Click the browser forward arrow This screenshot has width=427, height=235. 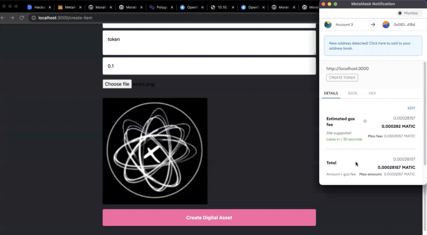(12, 18)
